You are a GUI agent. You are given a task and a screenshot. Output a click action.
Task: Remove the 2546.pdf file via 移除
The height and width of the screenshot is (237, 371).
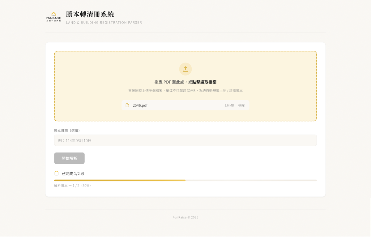(241, 105)
